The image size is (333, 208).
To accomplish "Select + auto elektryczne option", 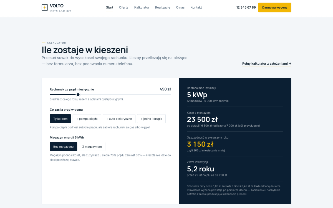I will [x=119, y=119].
